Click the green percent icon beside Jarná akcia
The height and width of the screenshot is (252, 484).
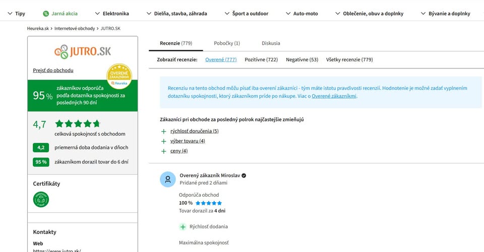(x=46, y=14)
